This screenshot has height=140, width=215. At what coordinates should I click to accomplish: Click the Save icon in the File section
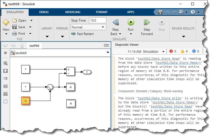tap(15, 27)
